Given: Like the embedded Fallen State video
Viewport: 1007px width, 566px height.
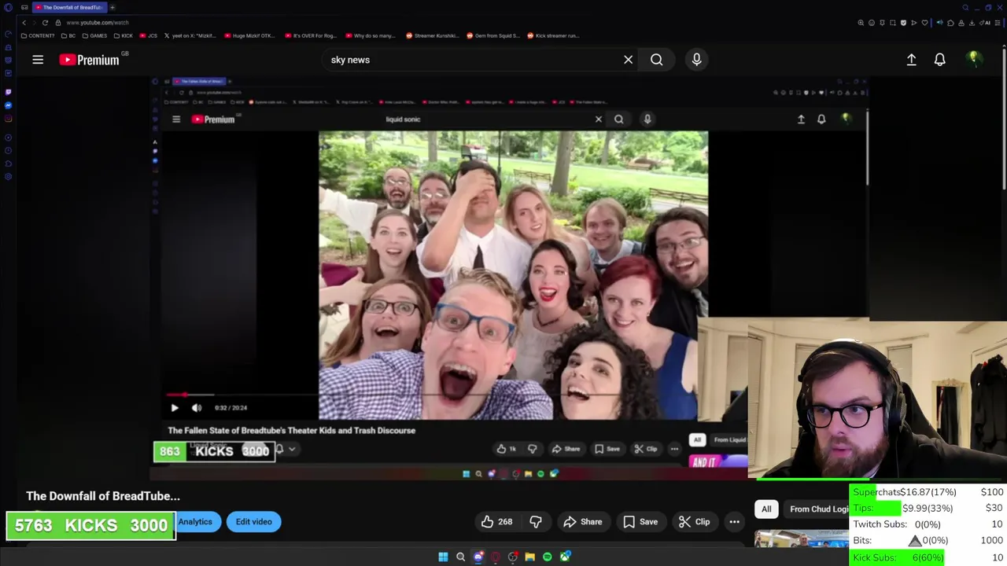Looking at the screenshot, I should (x=506, y=449).
